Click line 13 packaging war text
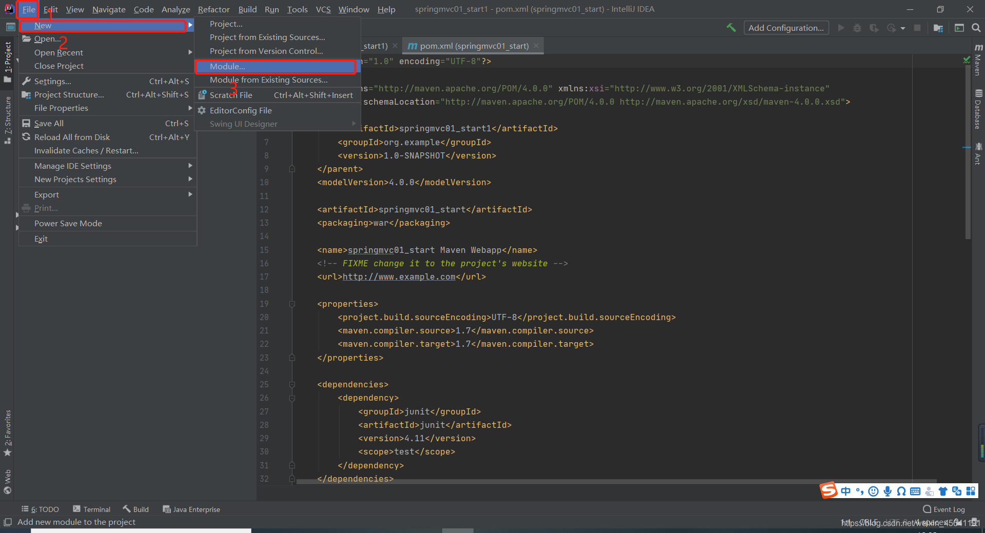The width and height of the screenshot is (985, 533). click(x=384, y=223)
